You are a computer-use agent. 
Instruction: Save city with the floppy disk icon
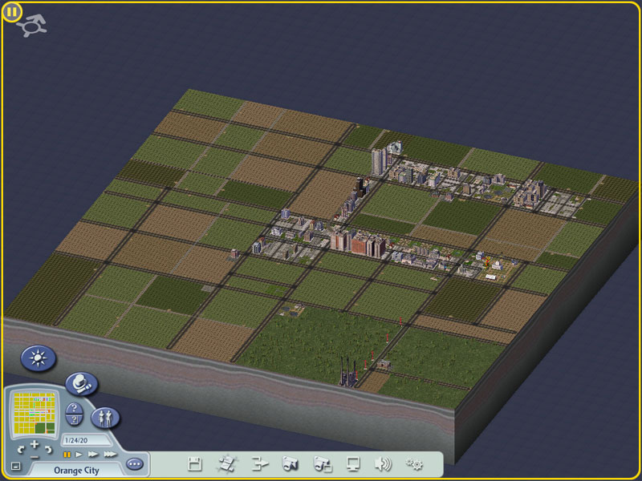(x=195, y=464)
